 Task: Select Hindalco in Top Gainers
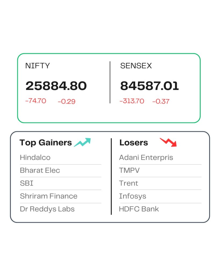point(35,157)
